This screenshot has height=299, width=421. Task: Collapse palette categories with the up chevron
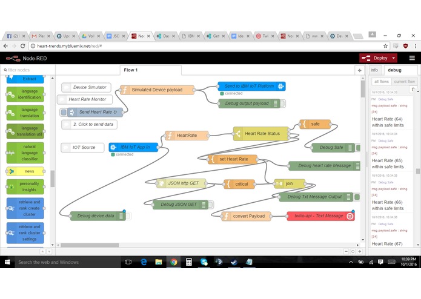click(42, 252)
